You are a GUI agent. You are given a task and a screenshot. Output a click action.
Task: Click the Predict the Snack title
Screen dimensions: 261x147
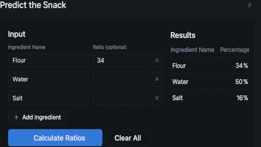(x=33, y=5)
